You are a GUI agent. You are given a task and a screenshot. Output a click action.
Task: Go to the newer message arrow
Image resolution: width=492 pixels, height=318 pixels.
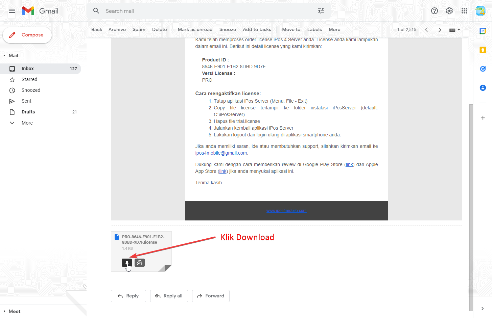tap(426, 30)
